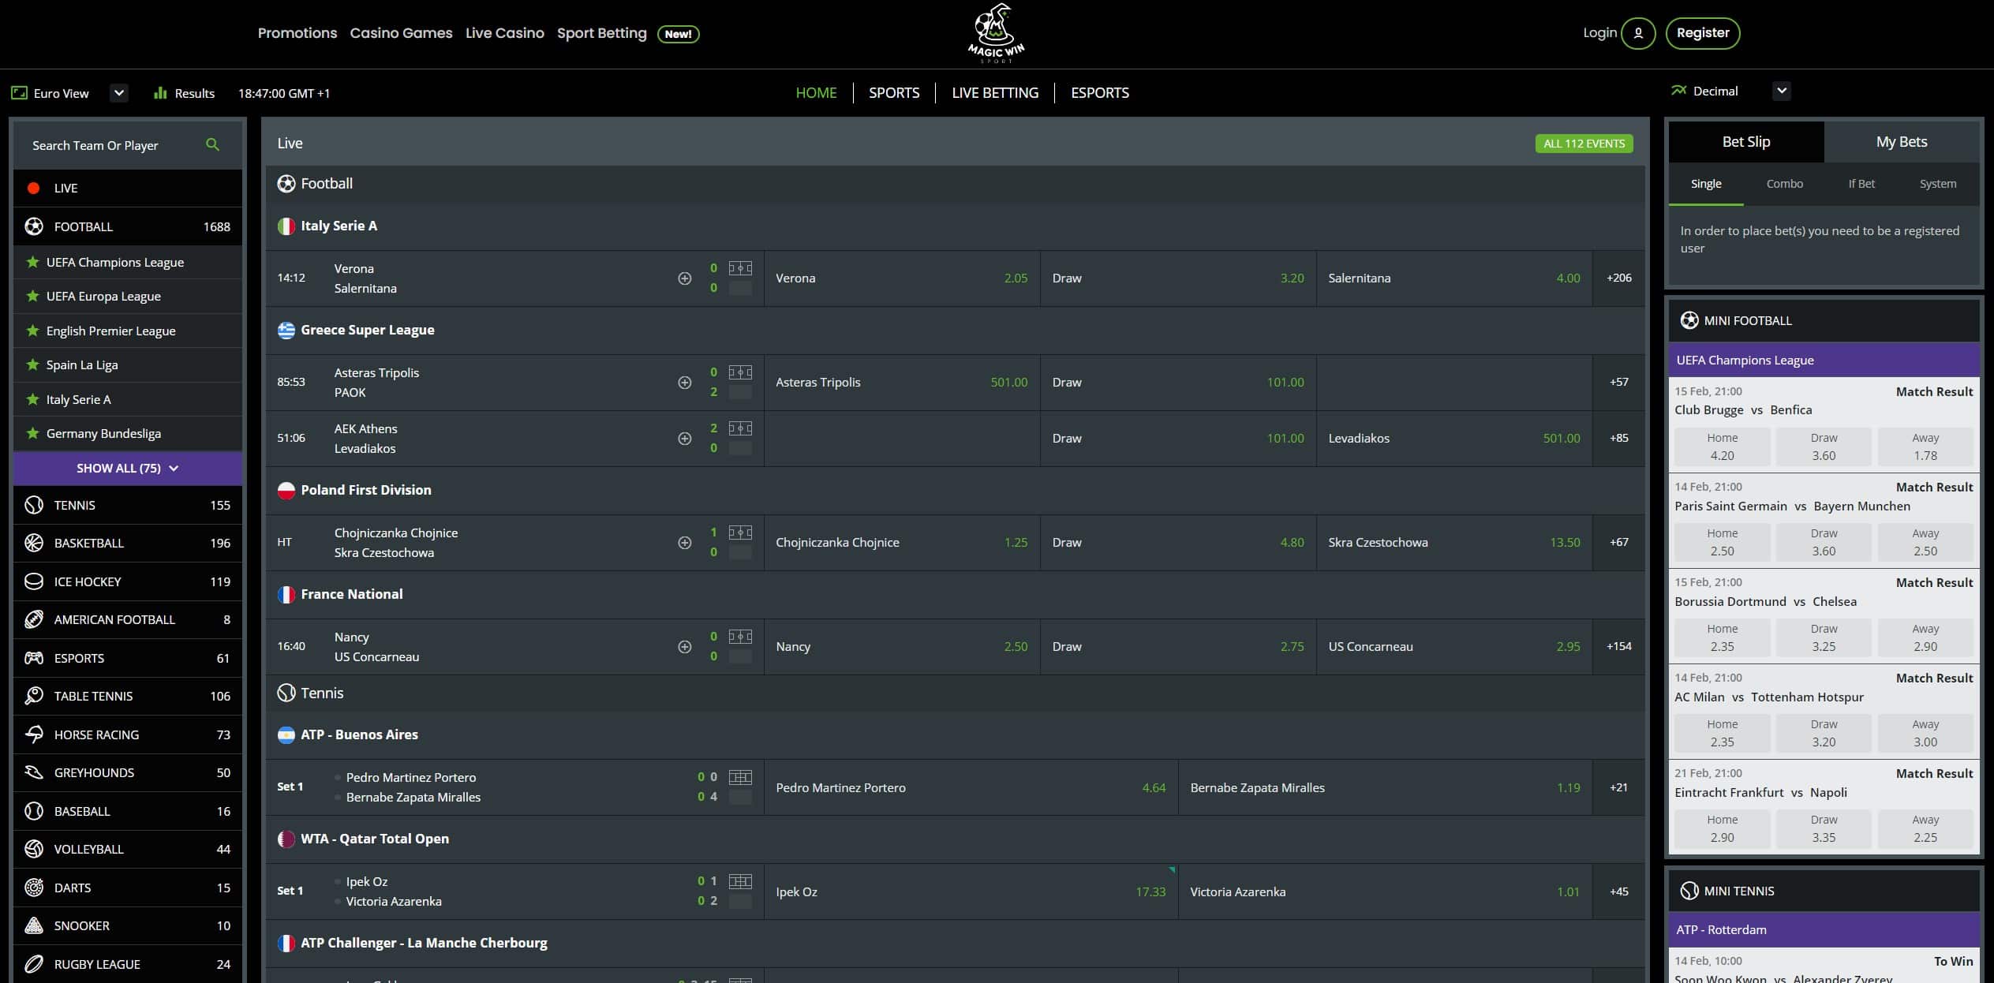Open the Decimal odds format dropdown
This screenshot has width=1994, height=983.
tap(1781, 91)
